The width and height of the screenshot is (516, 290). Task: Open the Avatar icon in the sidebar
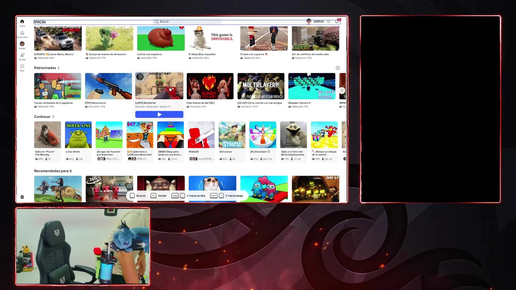pos(22,43)
